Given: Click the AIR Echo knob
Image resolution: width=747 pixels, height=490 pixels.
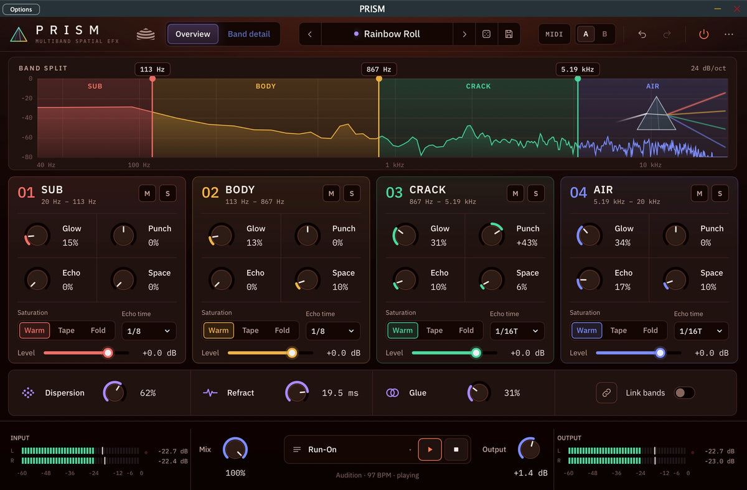Looking at the screenshot, I should click(589, 279).
